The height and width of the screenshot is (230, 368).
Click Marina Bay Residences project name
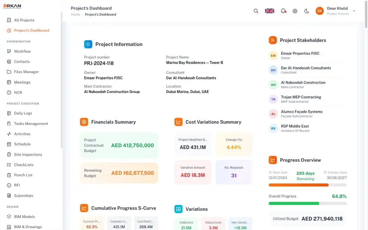194,63
